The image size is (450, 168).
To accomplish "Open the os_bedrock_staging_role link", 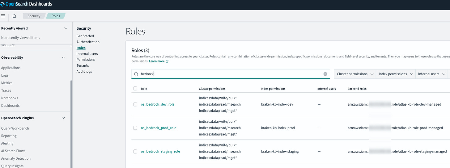I will [160, 151].
